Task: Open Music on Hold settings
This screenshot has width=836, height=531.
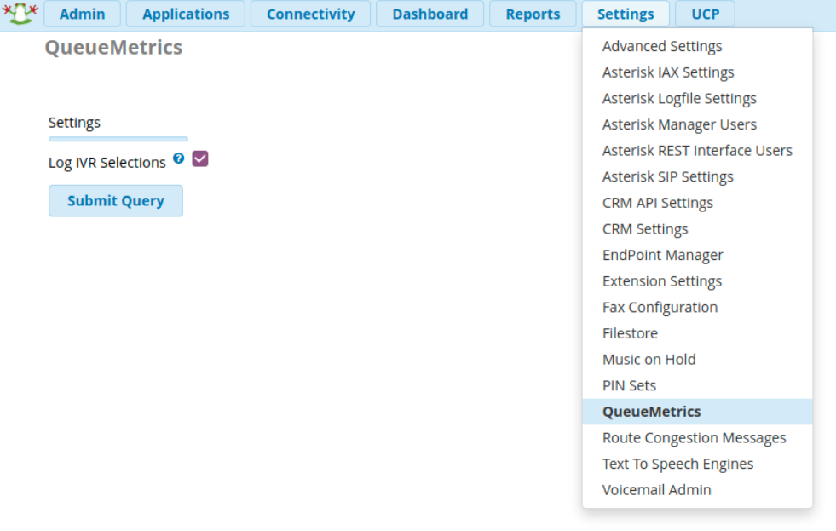Action: tap(649, 359)
